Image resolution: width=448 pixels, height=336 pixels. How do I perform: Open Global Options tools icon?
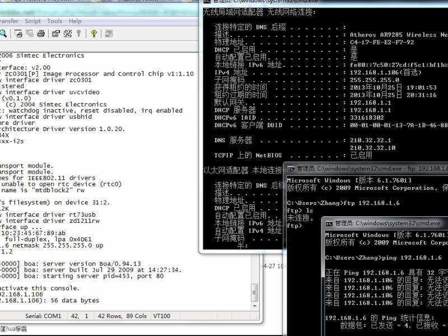(67, 34)
